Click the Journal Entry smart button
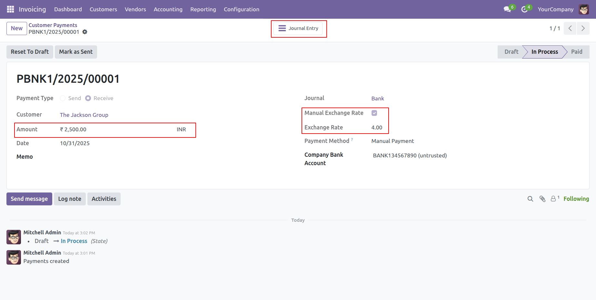 (x=299, y=28)
